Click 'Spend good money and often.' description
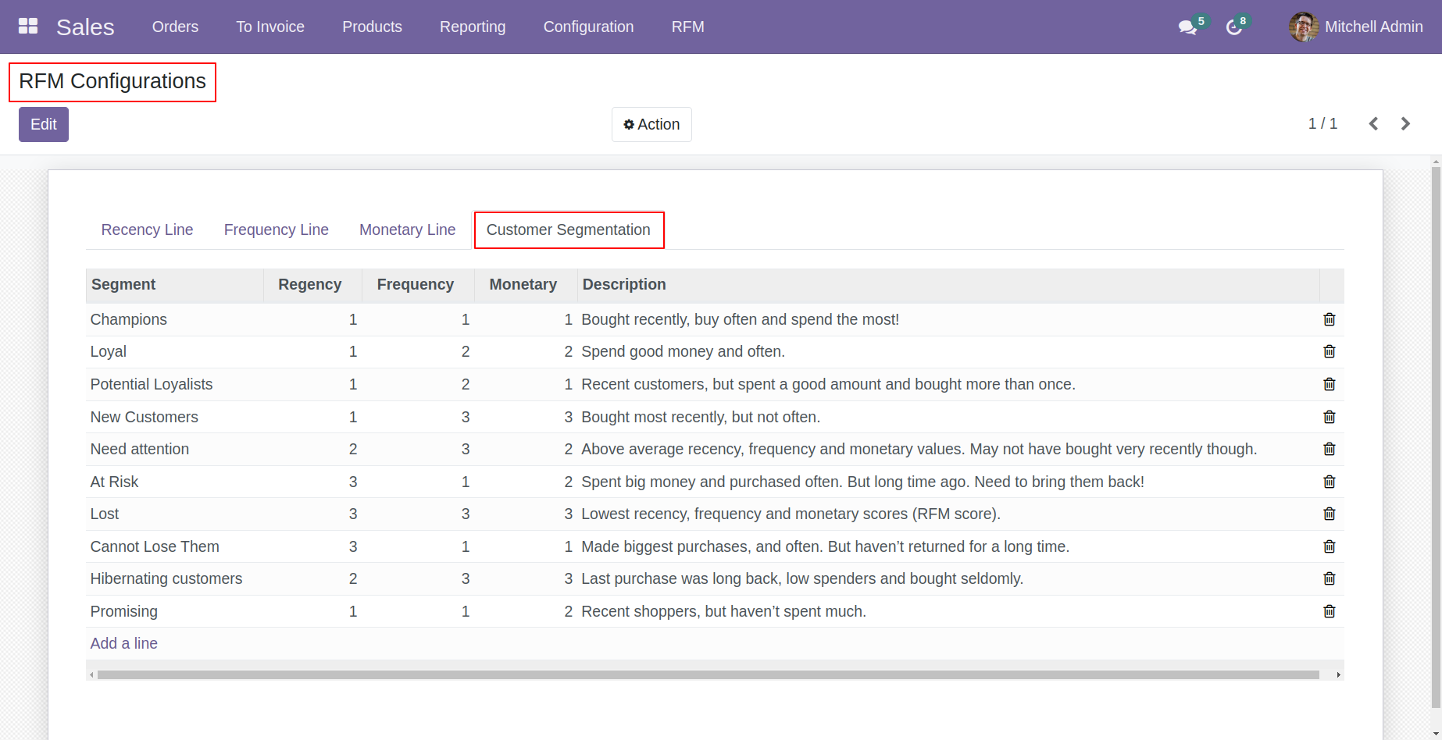1442x740 pixels. (683, 351)
